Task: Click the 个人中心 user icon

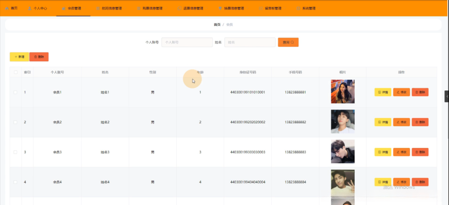Action: coord(30,8)
